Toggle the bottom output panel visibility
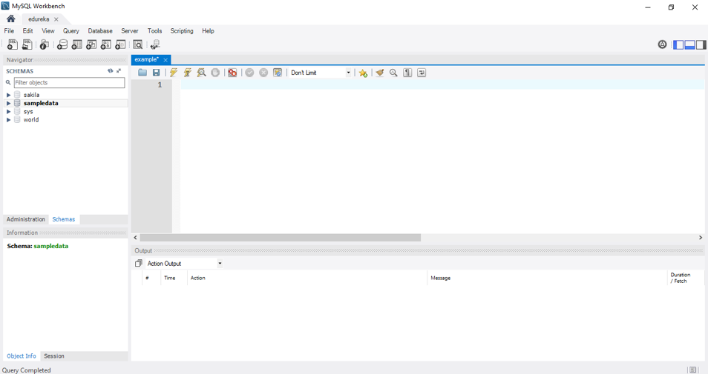 (689, 45)
